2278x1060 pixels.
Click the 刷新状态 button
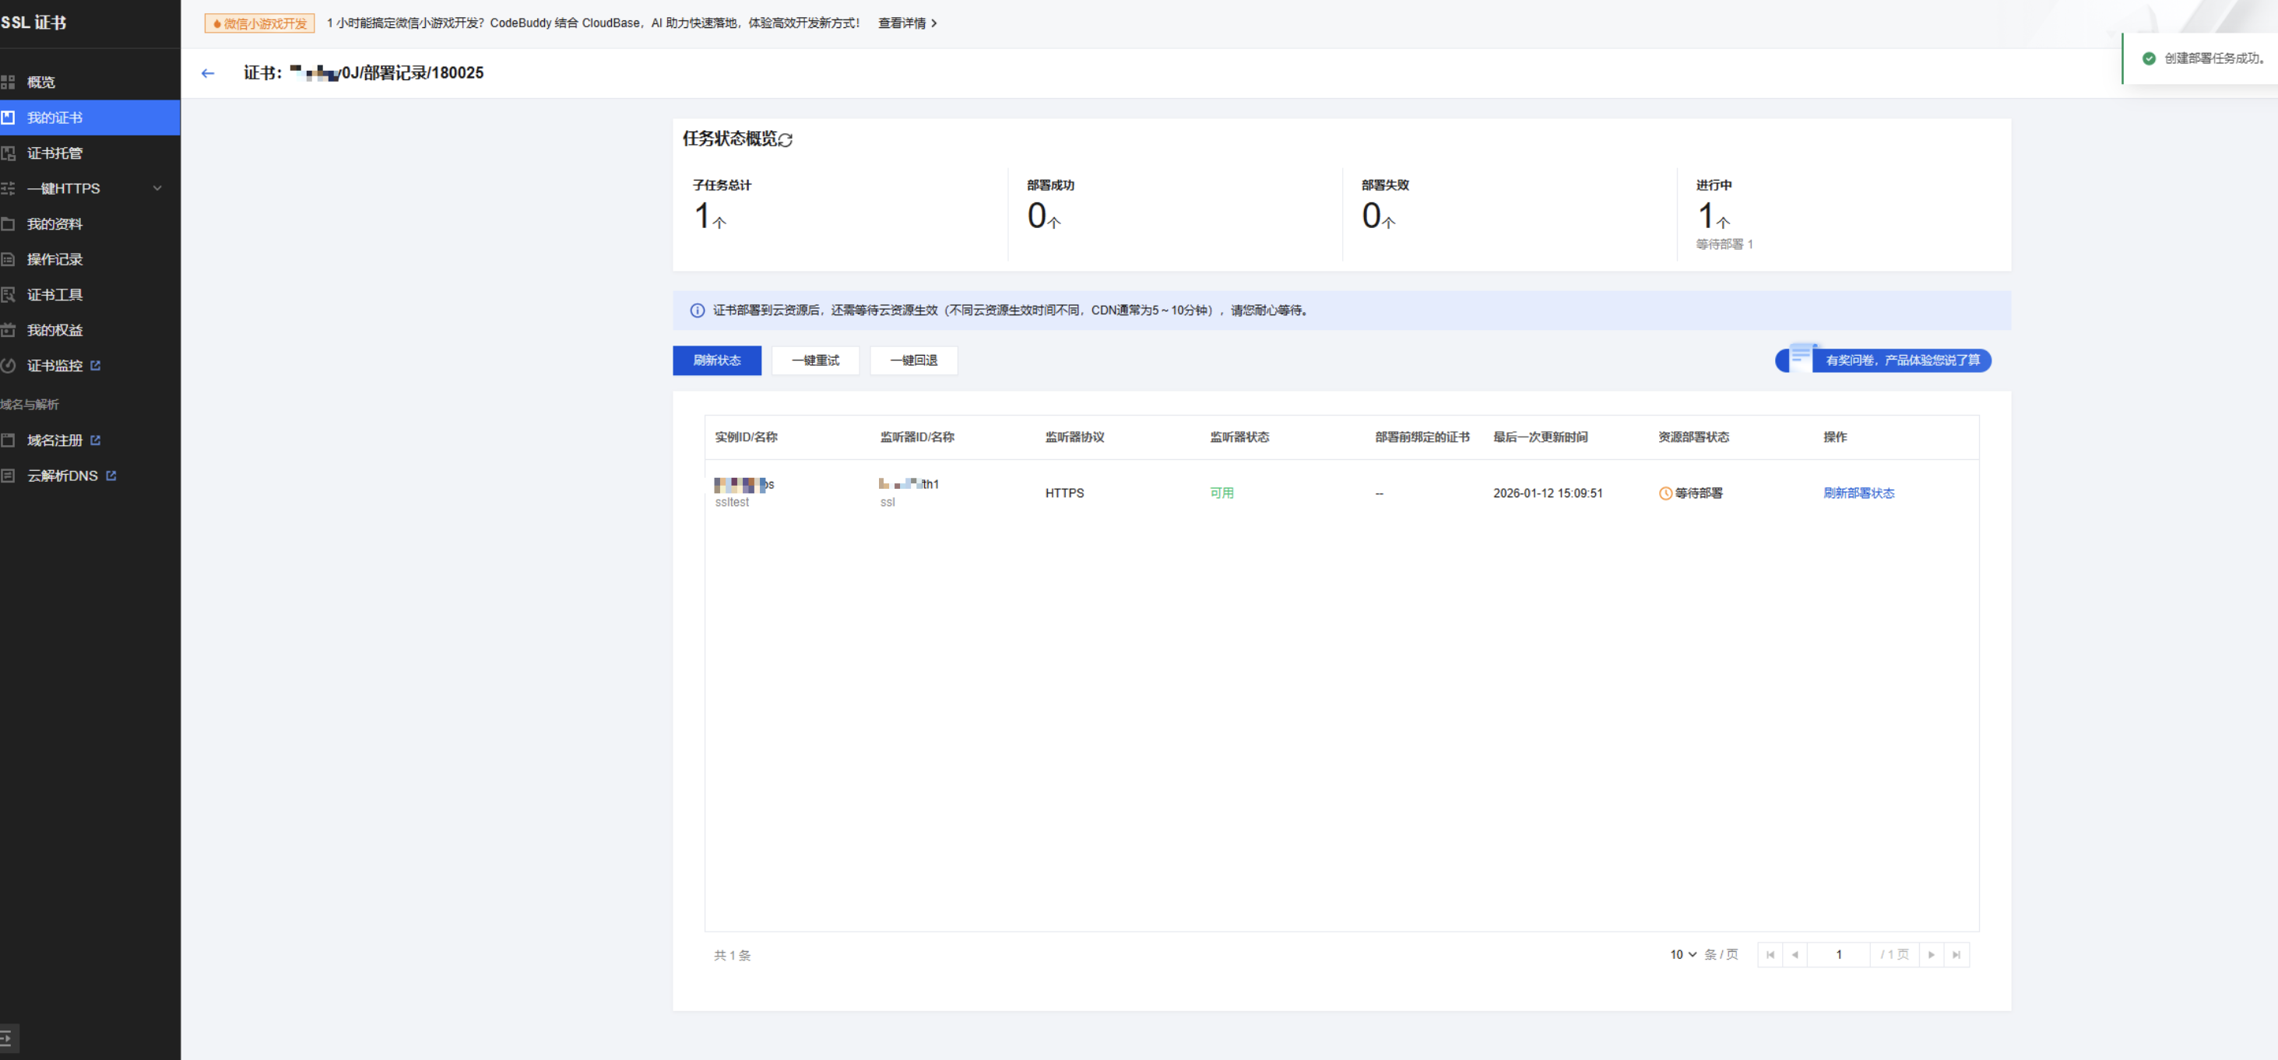coord(716,360)
